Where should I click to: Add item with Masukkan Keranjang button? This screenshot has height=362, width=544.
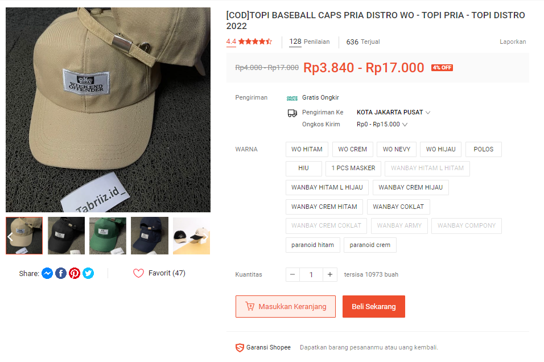286,306
